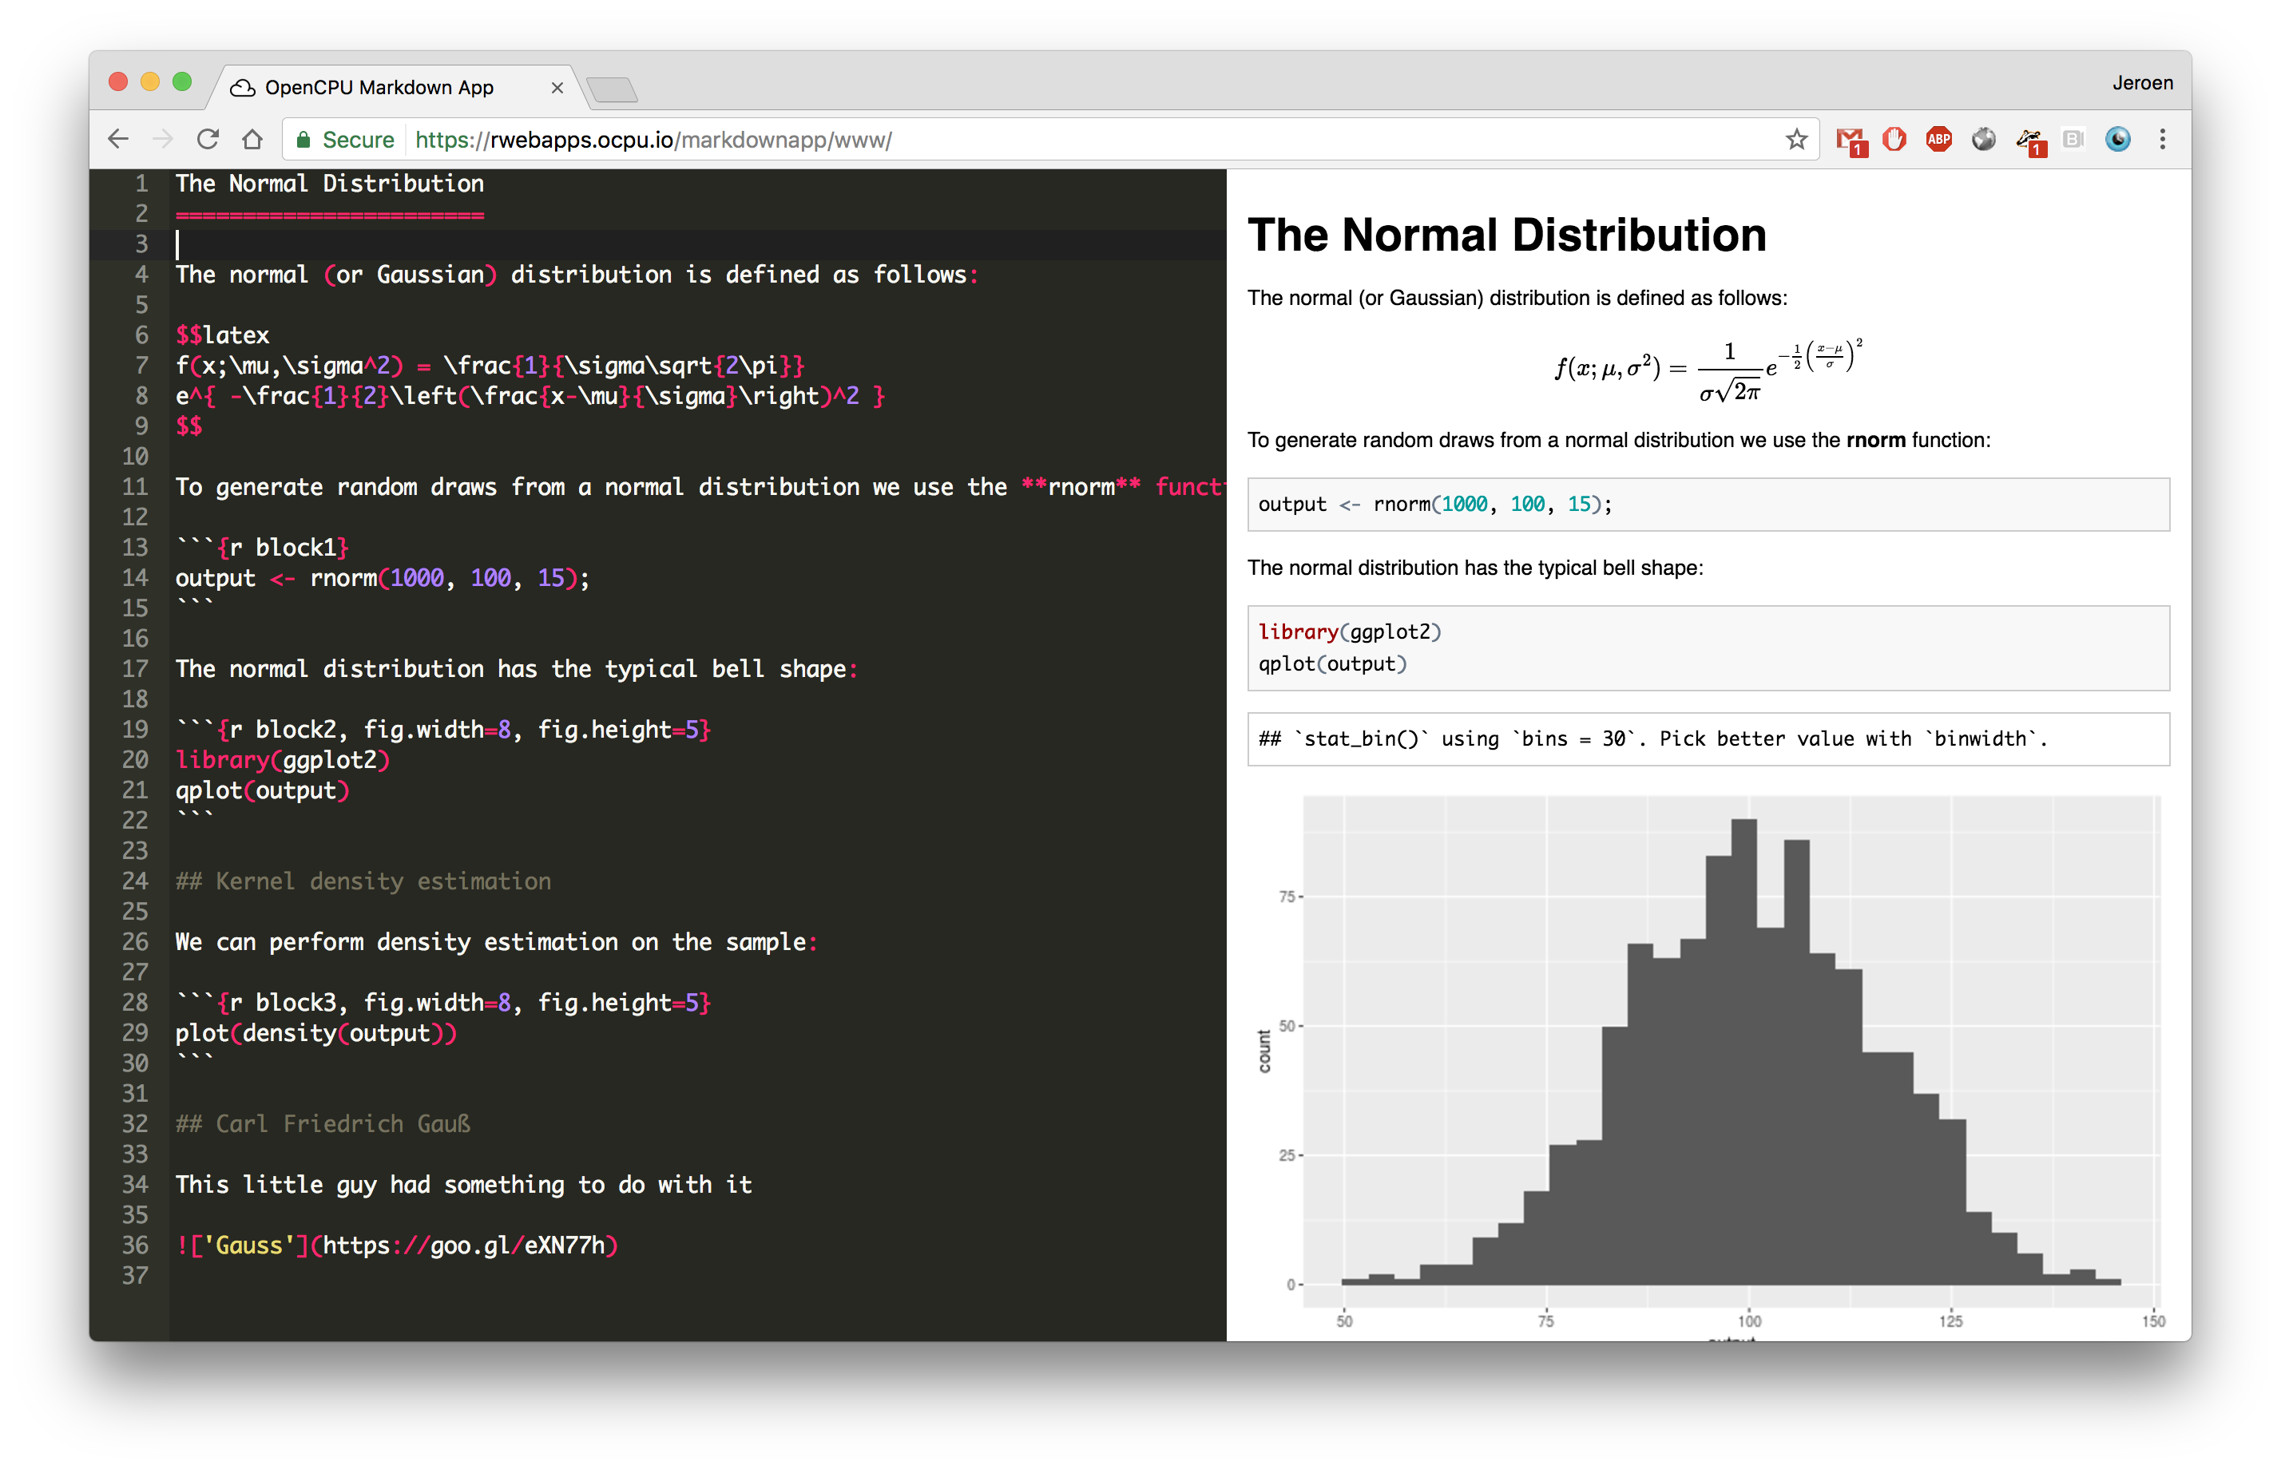
Task: Click the '```{r block3, fig.width=8' line
Action: click(x=443, y=1003)
